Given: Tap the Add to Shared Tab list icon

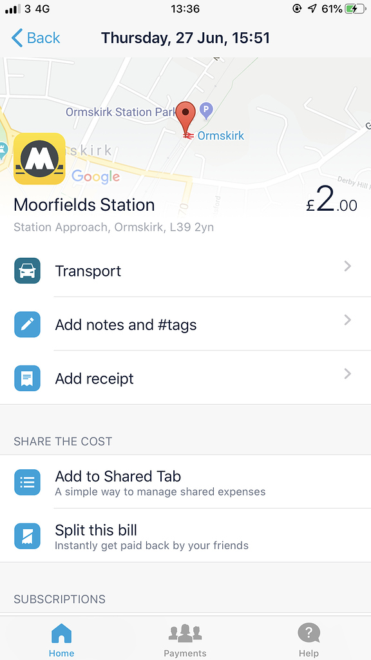Looking at the screenshot, I should tap(26, 482).
